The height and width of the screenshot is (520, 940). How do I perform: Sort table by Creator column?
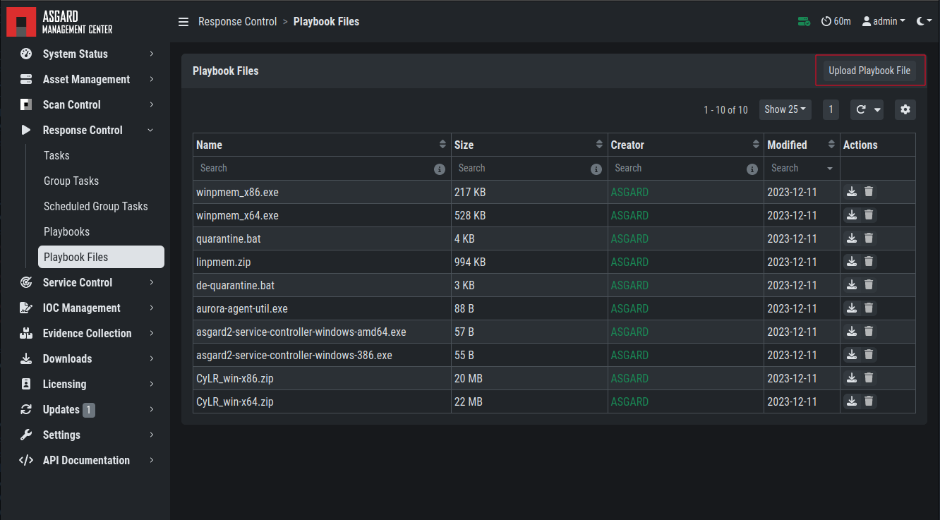click(756, 145)
